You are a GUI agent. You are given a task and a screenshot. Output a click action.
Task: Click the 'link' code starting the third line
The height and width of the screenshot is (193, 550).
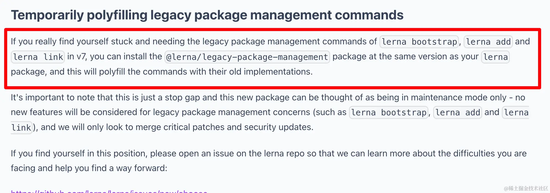pos(21,128)
